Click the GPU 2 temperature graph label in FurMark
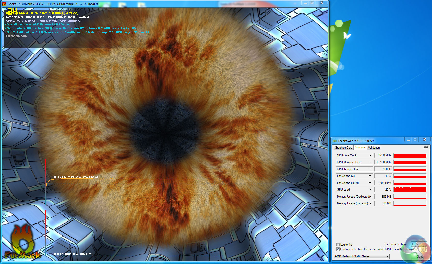The image size is (432, 264). [x=74, y=177]
